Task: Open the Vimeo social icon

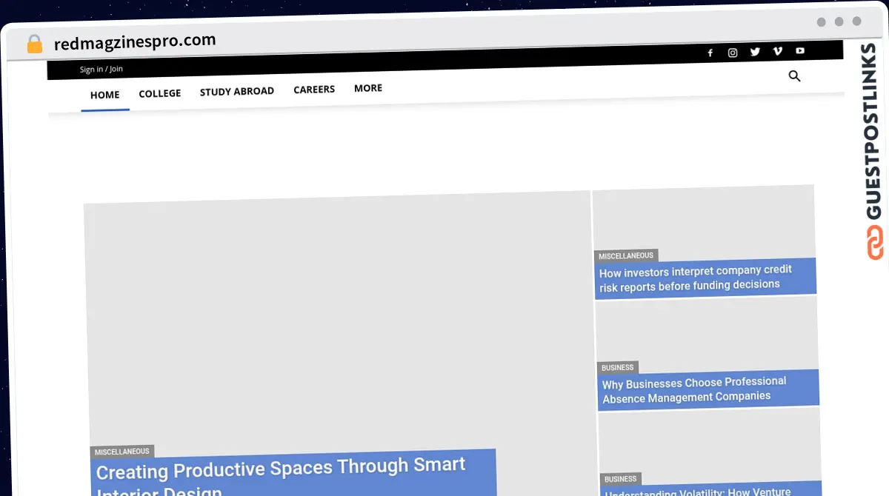Action: point(777,51)
